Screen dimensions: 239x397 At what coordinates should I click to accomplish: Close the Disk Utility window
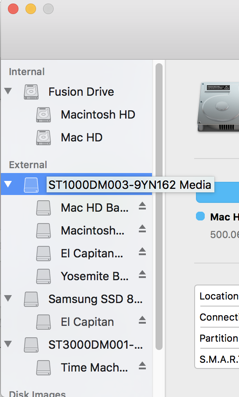13,9
